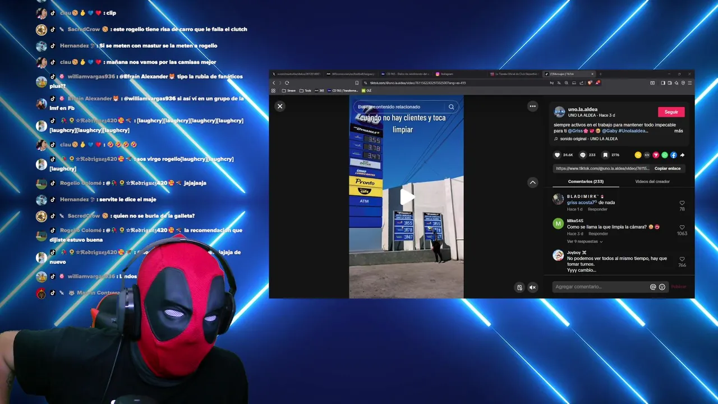Click the griss acosta7 mention in comment

[x=582, y=203]
